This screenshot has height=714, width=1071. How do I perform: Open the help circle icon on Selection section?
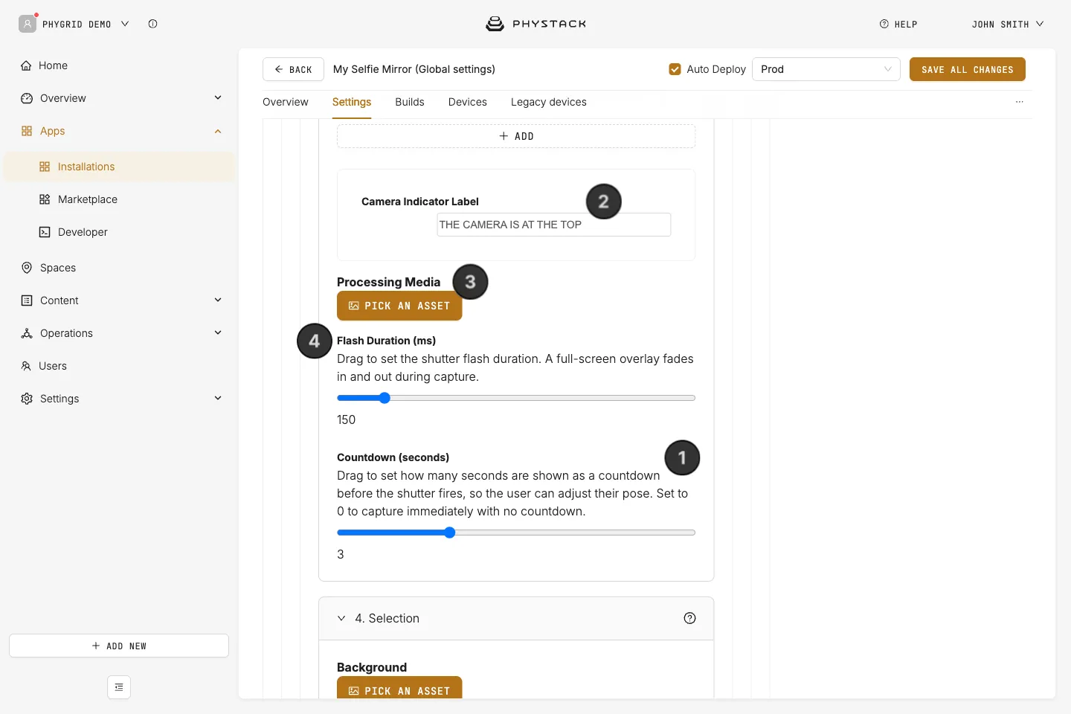(x=689, y=618)
